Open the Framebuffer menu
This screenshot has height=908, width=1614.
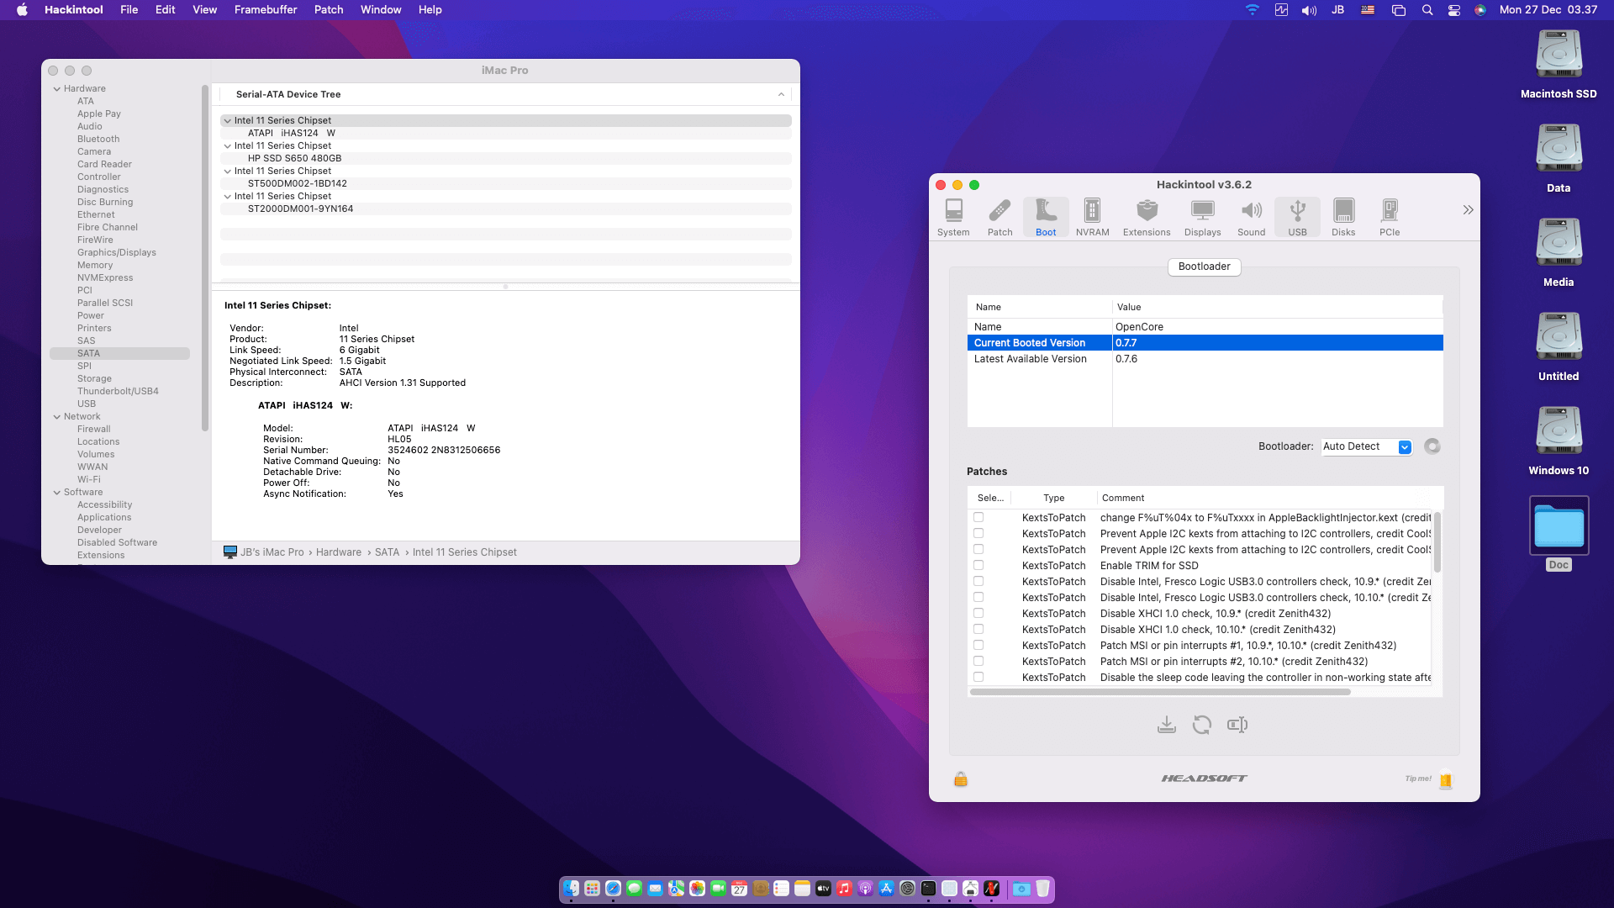pyautogui.click(x=266, y=10)
